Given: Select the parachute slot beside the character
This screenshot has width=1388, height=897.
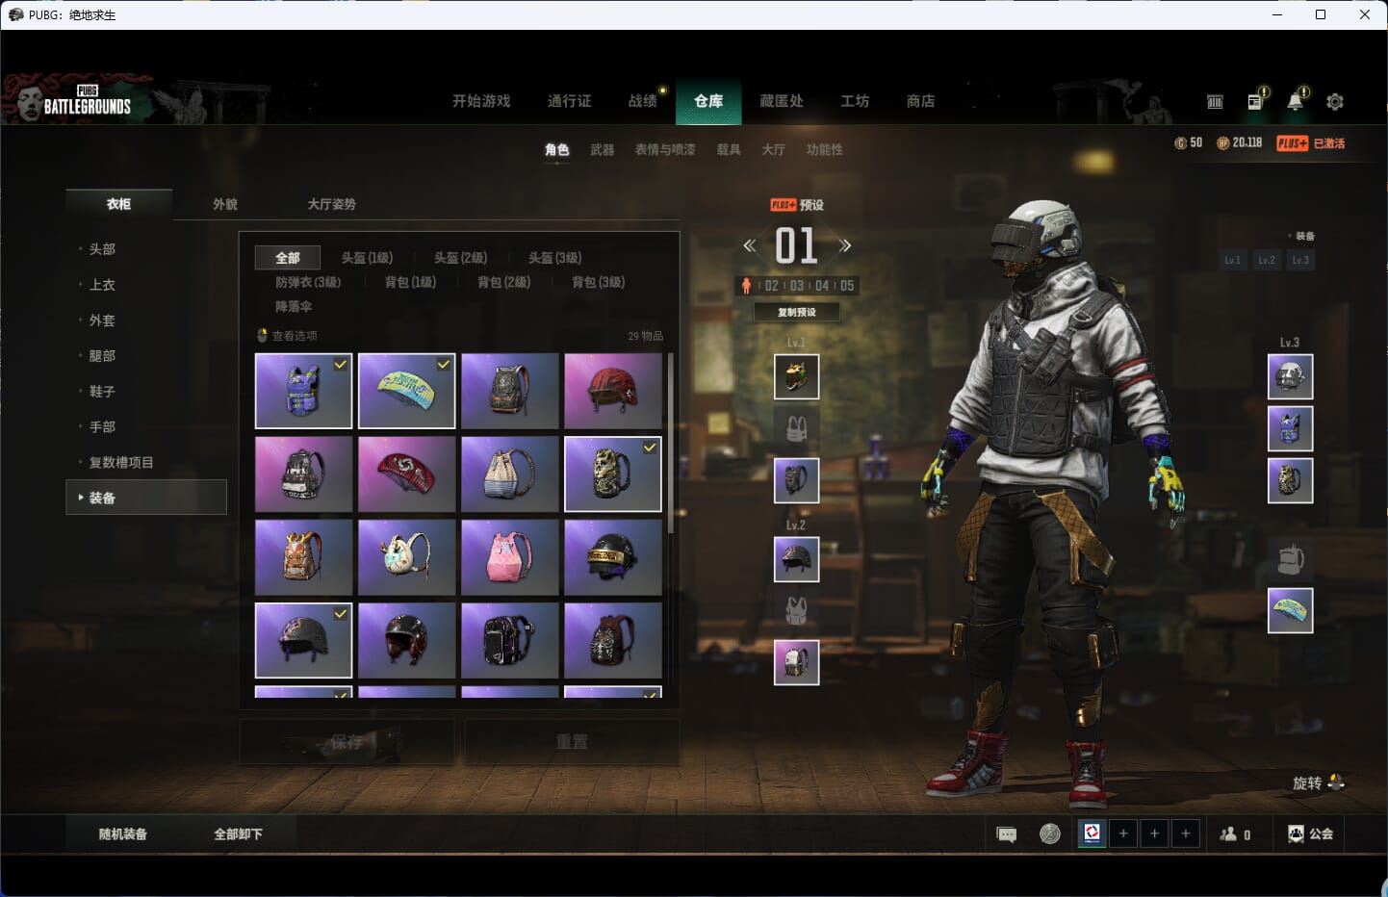Looking at the screenshot, I should click(x=1291, y=610).
